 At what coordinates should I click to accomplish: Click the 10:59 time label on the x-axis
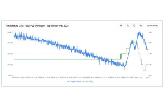click(x=148, y=78)
